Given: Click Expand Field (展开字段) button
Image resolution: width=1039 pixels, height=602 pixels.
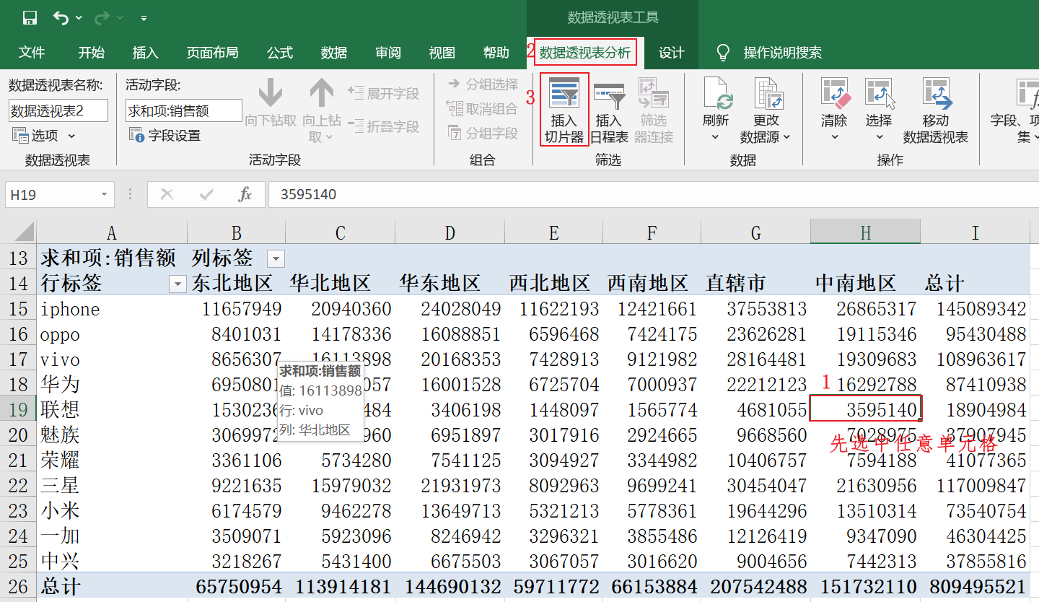Looking at the screenshot, I should [x=383, y=93].
